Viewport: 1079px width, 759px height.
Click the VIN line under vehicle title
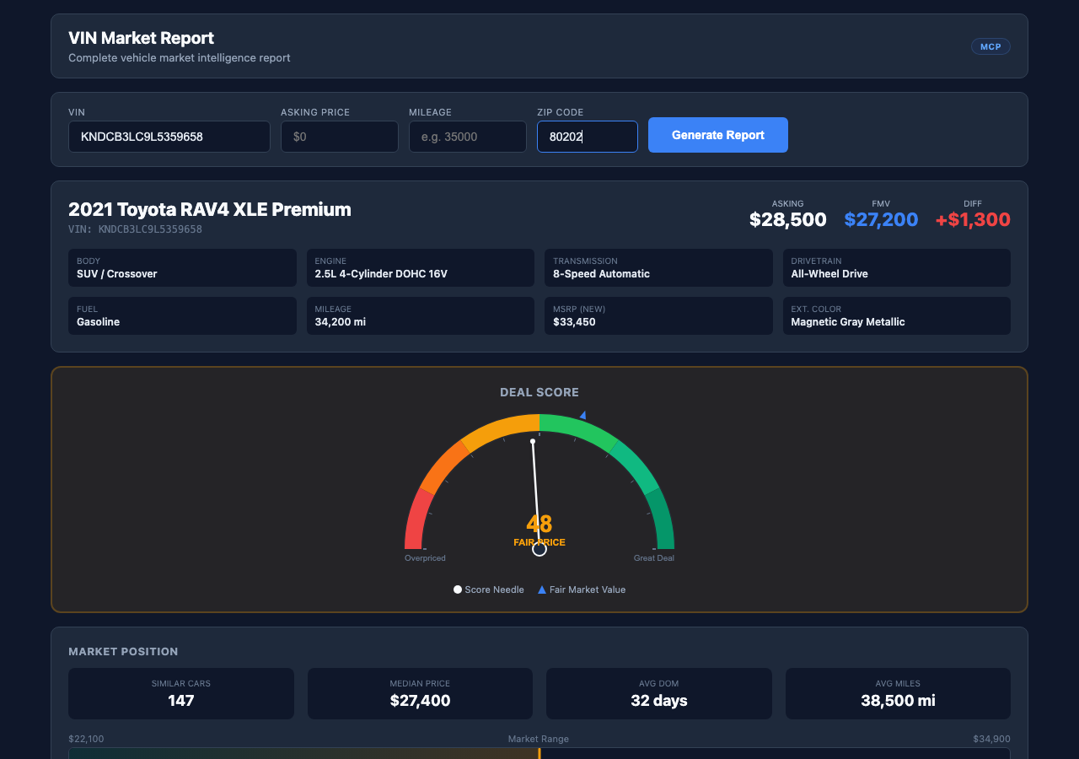135,229
